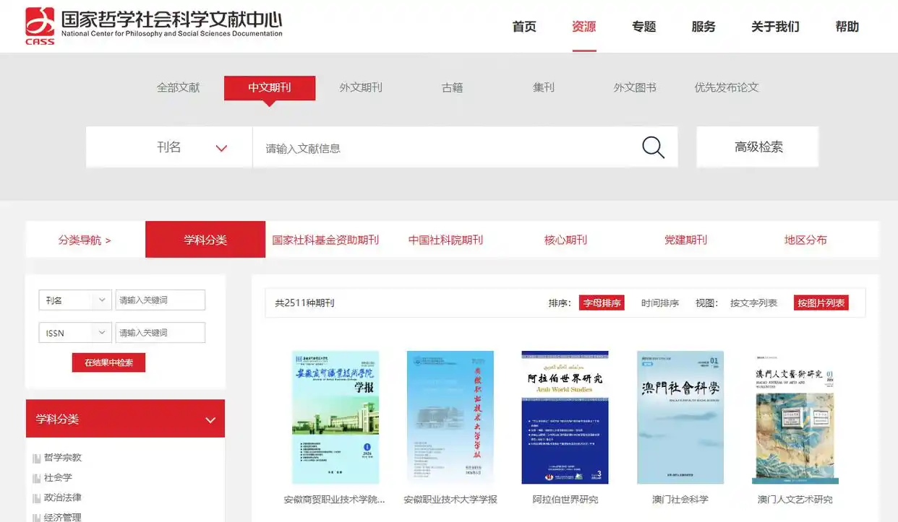Switch to 外文图书 tab
This screenshot has height=522, width=898.
click(x=635, y=87)
